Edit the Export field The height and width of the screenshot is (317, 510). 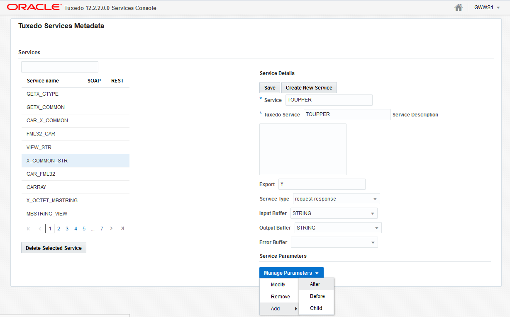point(322,184)
